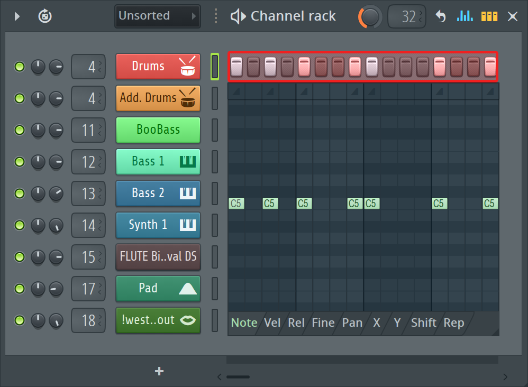Switch to the Rep tab
Screen dimensions: 528x387
(453, 322)
